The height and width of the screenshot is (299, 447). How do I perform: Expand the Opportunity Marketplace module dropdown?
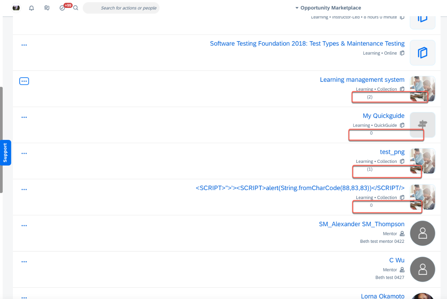click(328, 8)
